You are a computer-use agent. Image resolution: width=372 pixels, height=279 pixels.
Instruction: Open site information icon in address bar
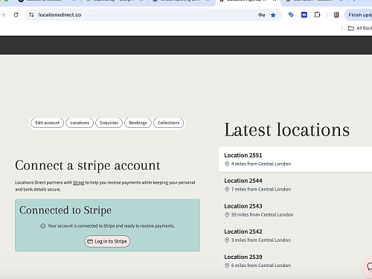(31, 15)
